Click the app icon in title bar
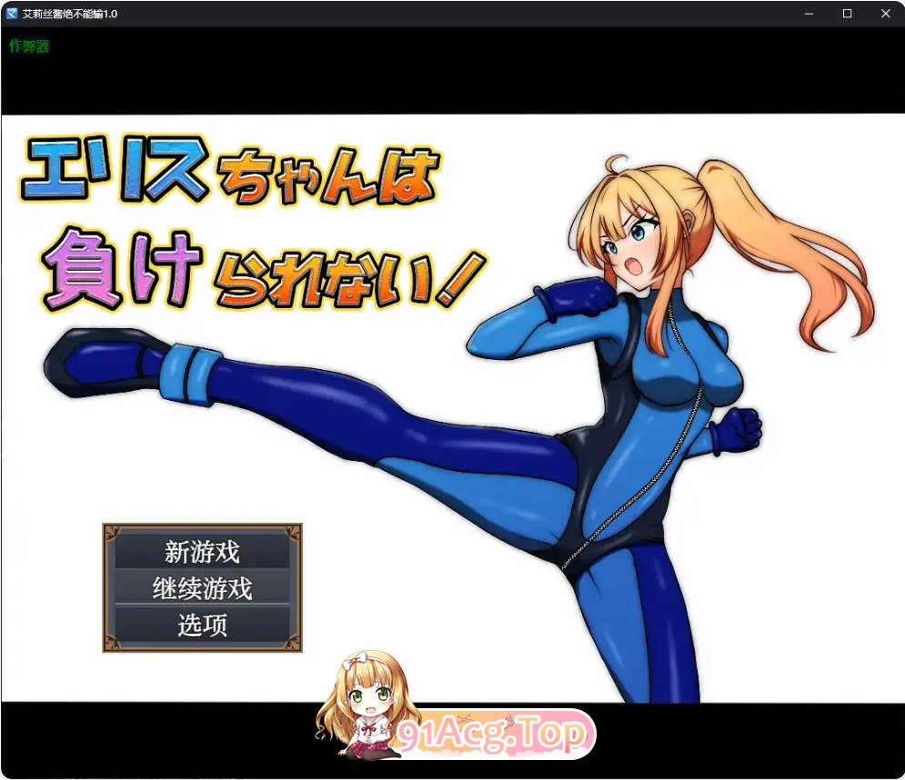 point(11,14)
